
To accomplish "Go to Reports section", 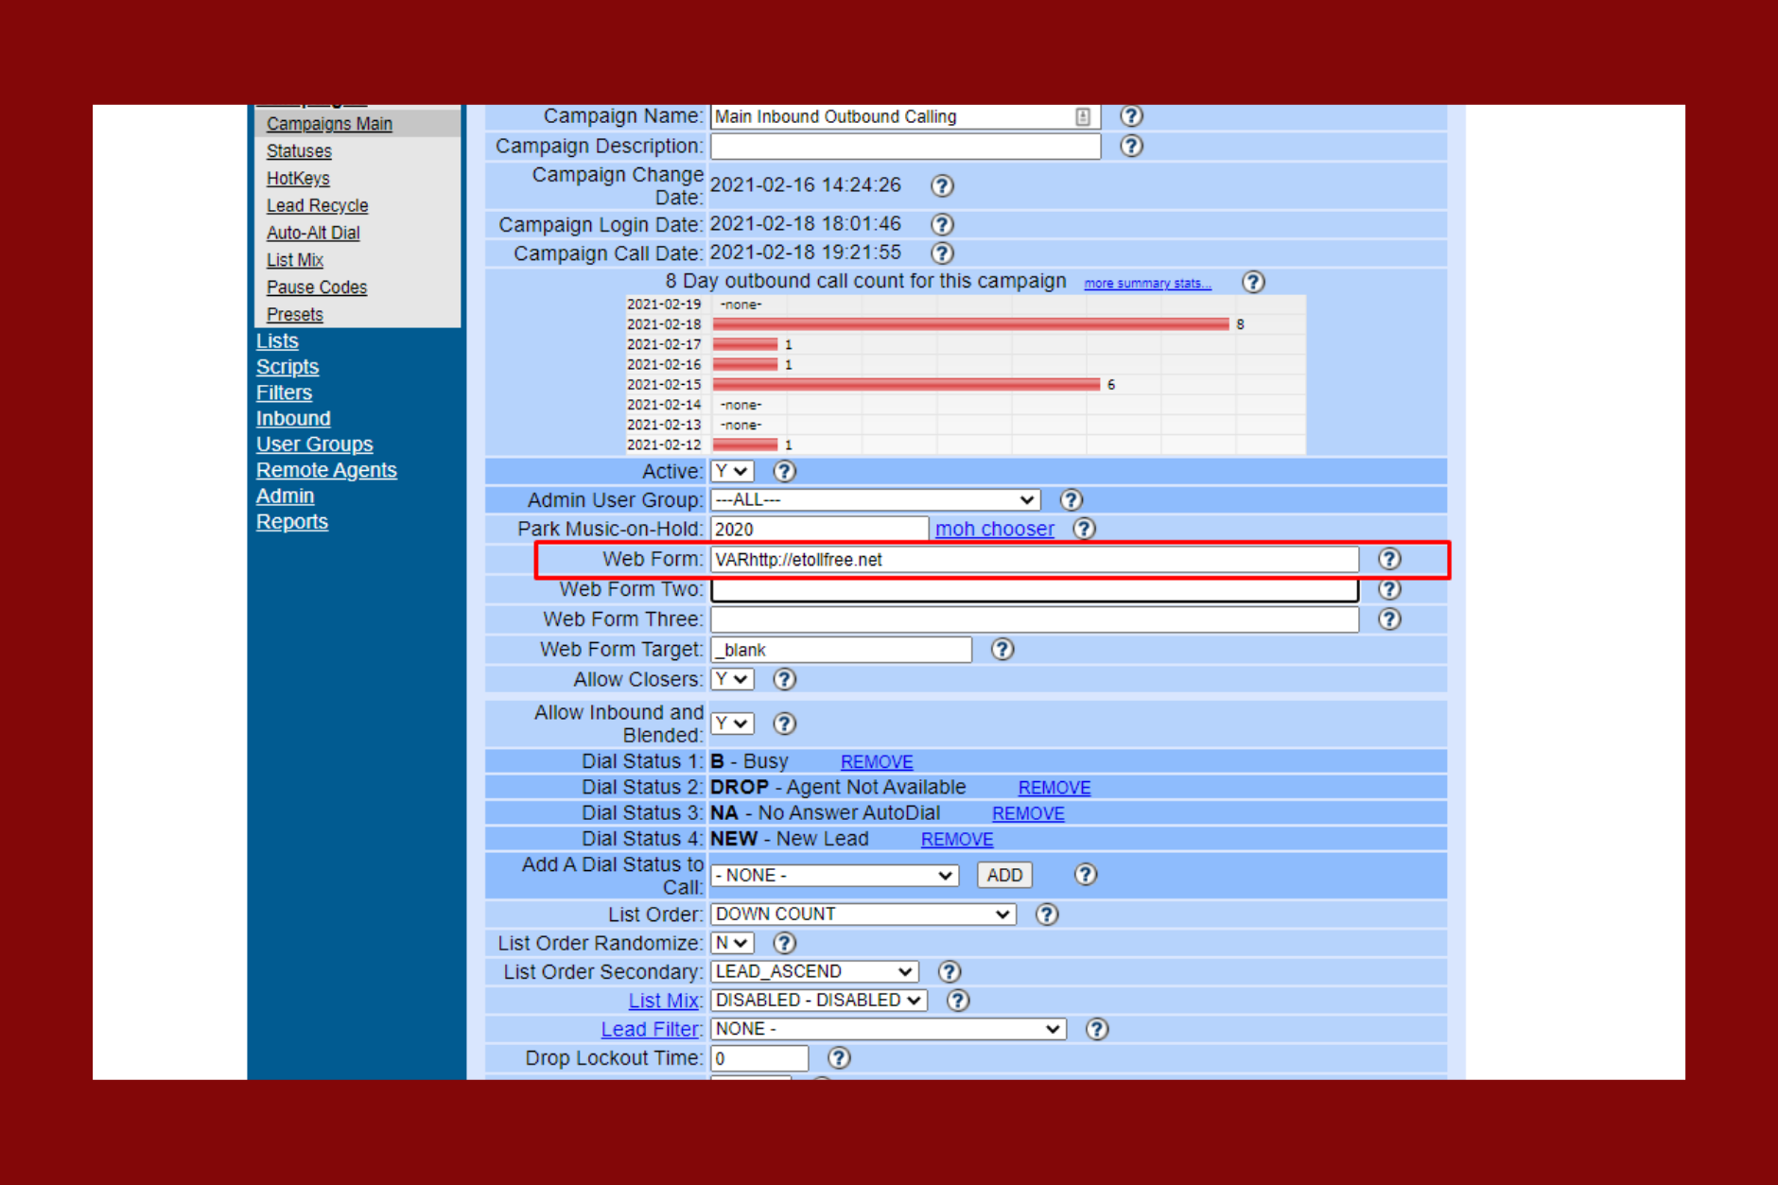I will pos(292,522).
